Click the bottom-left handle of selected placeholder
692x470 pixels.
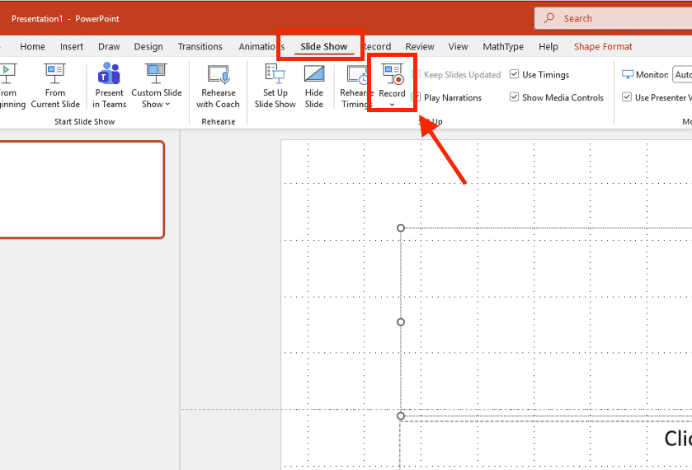pyautogui.click(x=401, y=416)
